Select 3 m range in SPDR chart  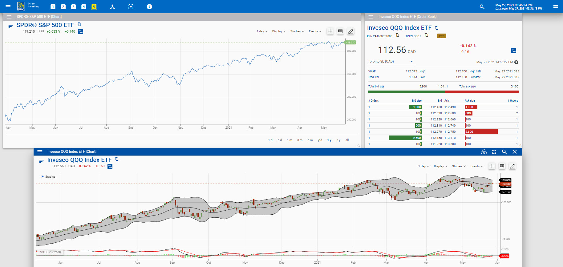[300, 140]
